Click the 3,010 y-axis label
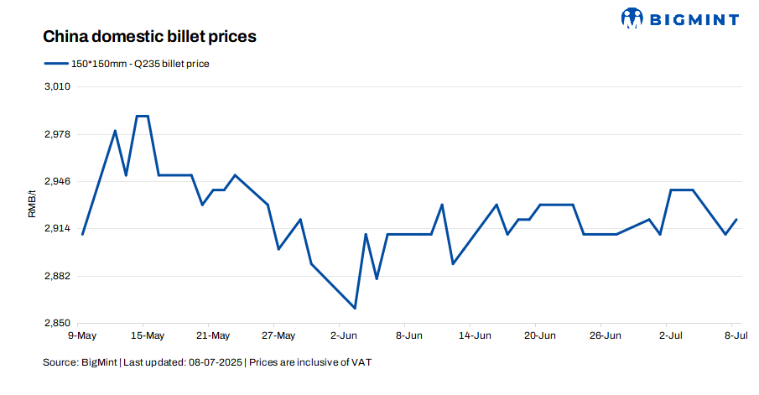Screen dimensions: 759x395 click(57, 86)
